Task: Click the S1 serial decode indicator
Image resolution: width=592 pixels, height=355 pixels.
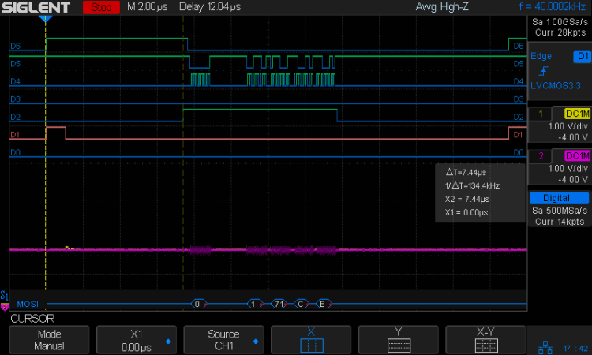Action: 4,295
